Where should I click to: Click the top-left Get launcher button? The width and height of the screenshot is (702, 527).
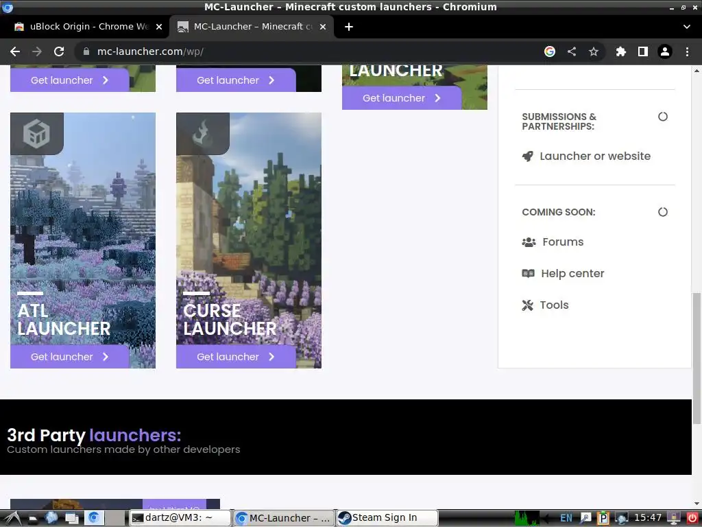click(70, 80)
